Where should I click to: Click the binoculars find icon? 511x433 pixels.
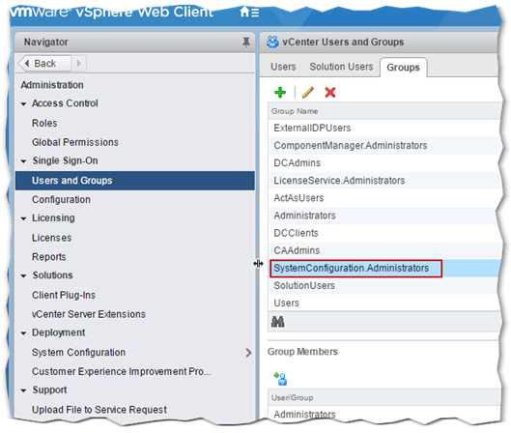[x=277, y=322]
